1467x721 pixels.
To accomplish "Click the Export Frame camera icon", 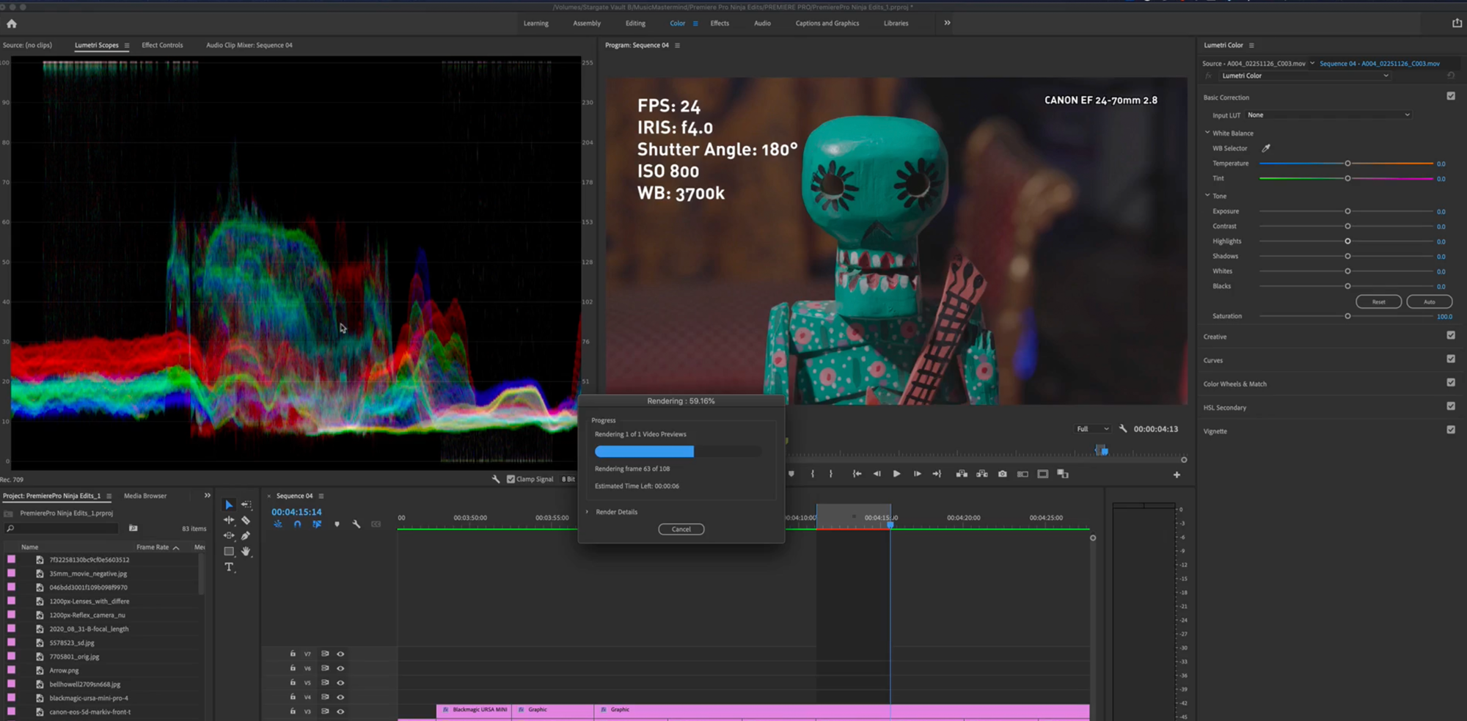I will tap(1002, 474).
